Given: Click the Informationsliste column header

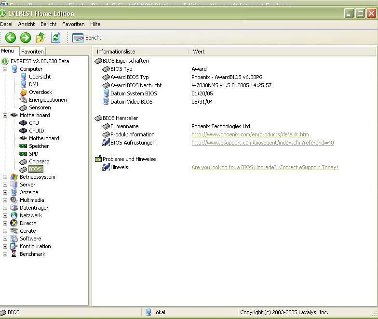Looking at the screenshot, I should pyautogui.click(x=140, y=52).
